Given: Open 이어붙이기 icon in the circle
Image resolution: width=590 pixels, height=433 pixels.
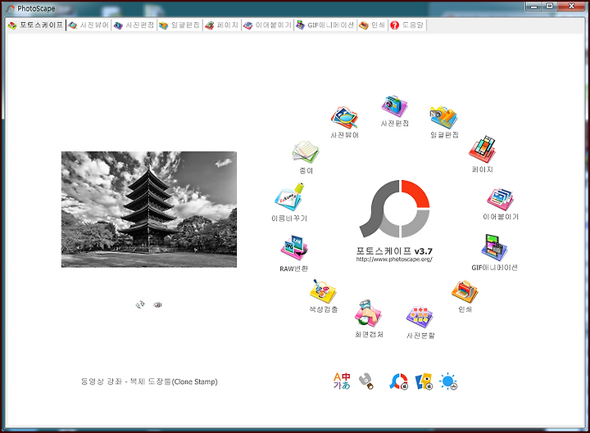Looking at the screenshot, I should (501, 199).
